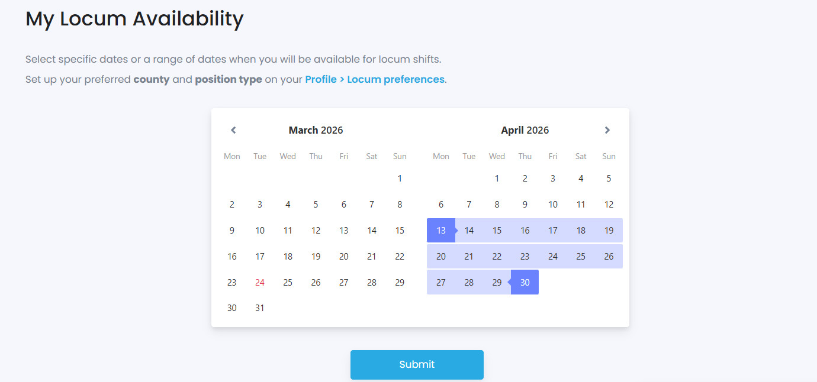
Task: Open Profile > Locum preferences link
Action: [375, 79]
